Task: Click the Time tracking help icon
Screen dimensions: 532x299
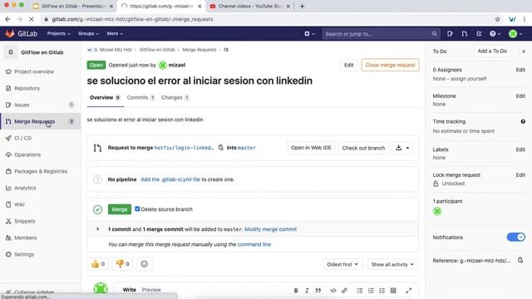Action: pos(523,121)
